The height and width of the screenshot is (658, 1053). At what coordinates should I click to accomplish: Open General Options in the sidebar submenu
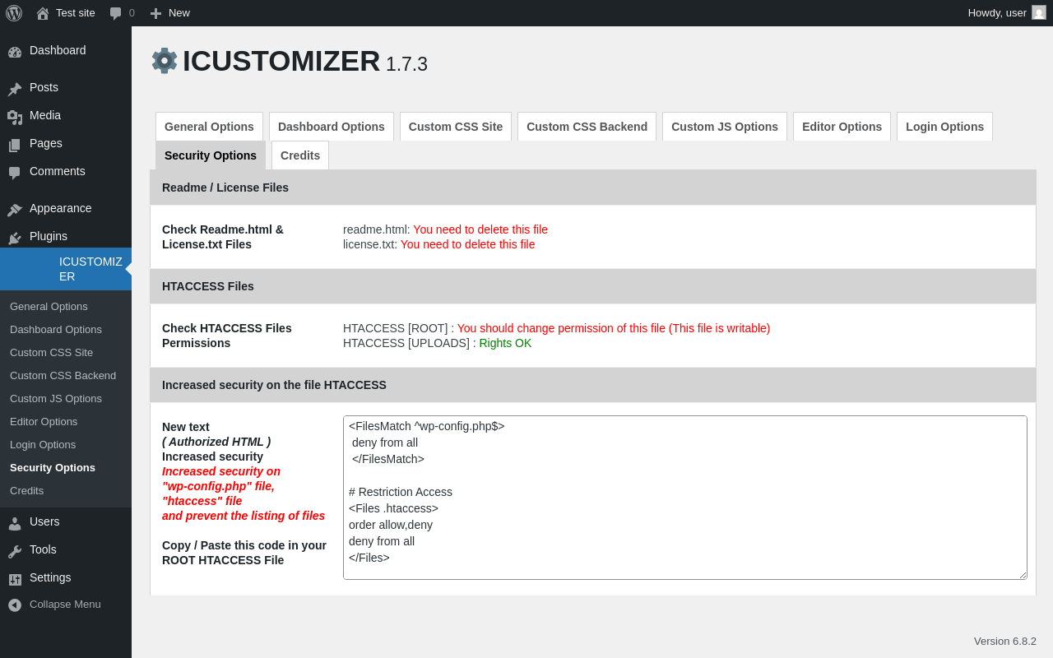(x=49, y=306)
